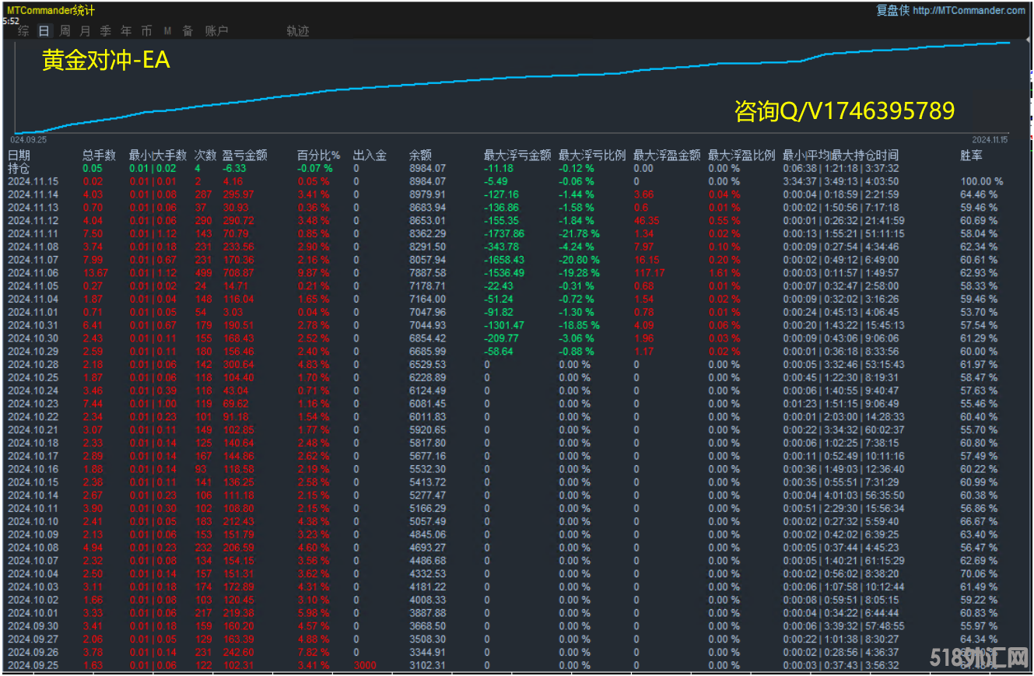Click the 最大浮亏金额 column header
The width and height of the screenshot is (1034, 676).
click(517, 156)
